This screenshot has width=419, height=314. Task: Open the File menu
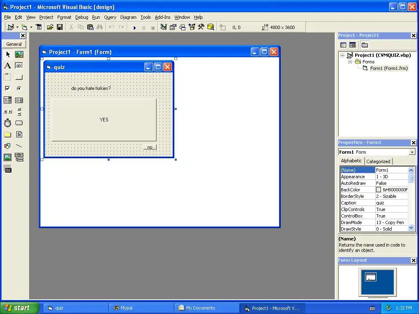(x=7, y=17)
